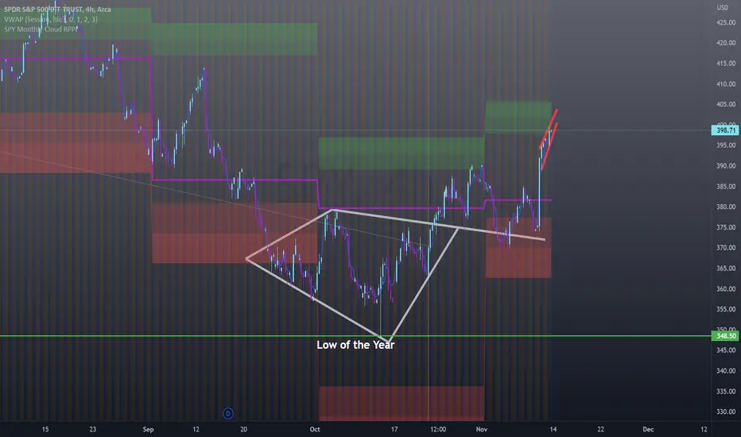The height and width of the screenshot is (437, 741).
Task: Click the 15 date label on time axis
Action: pos(45,429)
